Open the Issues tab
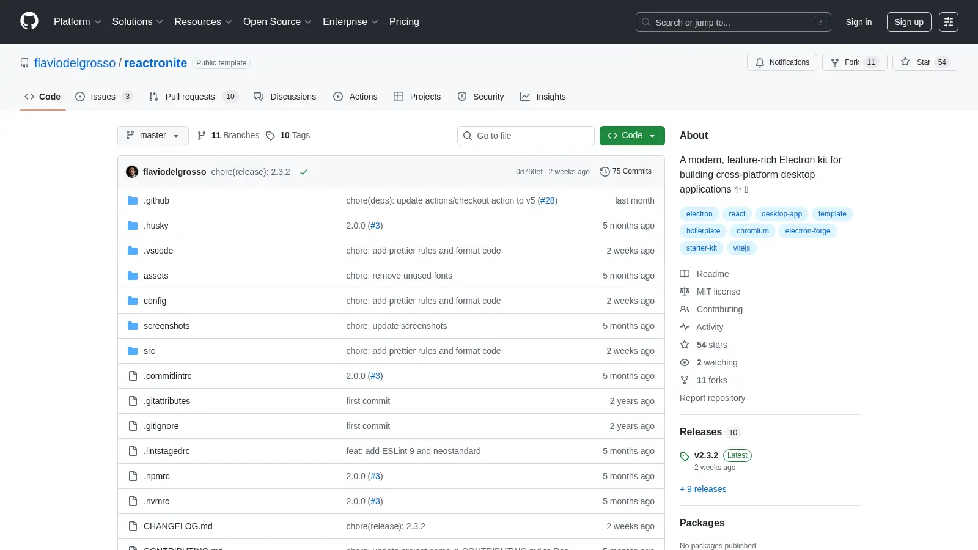 coord(104,97)
